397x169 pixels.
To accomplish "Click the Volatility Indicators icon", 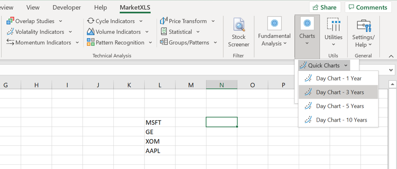I will (10, 32).
